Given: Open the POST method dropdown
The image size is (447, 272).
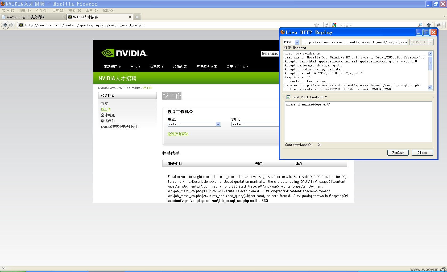Looking at the screenshot, I should (x=297, y=42).
